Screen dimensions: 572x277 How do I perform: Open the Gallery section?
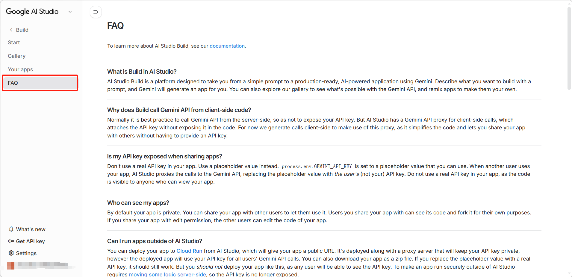16,56
